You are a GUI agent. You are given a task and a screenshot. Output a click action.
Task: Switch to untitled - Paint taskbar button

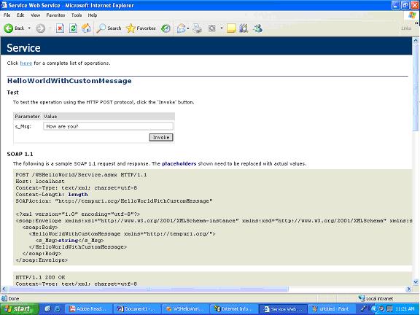330,309
